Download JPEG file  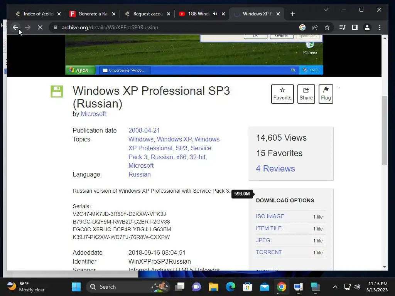(x=263, y=240)
